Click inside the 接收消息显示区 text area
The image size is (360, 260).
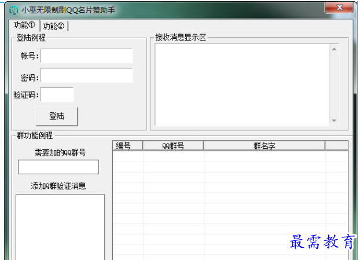tap(243, 85)
